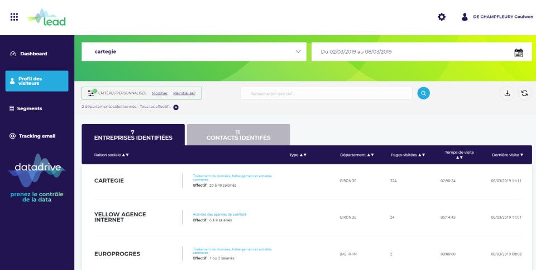536x270 pixels.
Task: Open YELLOW AGENCE INTERNET company row
Action: click(x=307, y=217)
